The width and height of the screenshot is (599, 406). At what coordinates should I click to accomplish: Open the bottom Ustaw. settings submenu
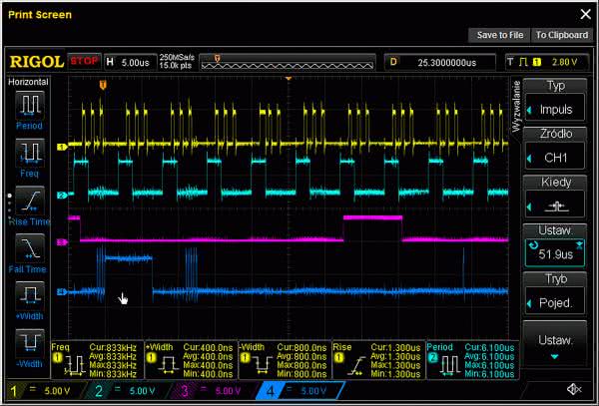click(555, 345)
